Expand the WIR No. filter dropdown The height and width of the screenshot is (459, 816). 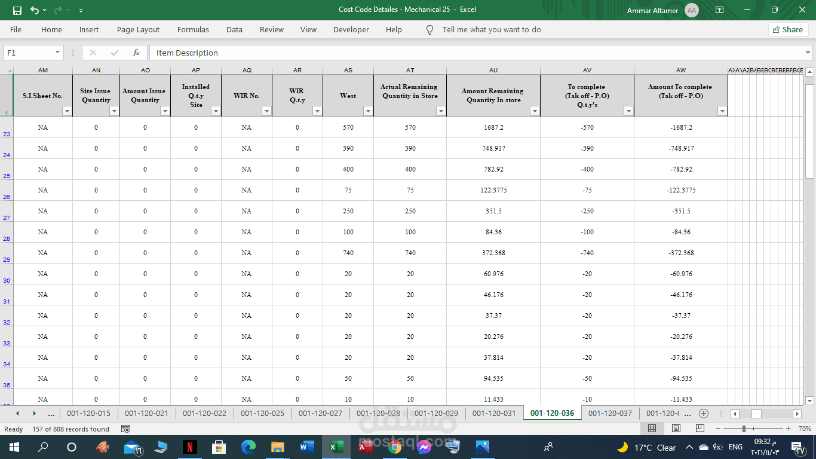click(266, 111)
